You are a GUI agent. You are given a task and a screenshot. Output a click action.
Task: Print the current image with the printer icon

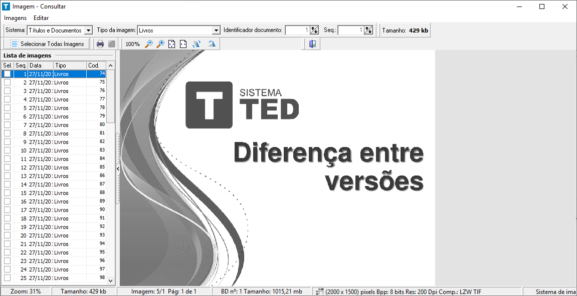coord(100,44)
